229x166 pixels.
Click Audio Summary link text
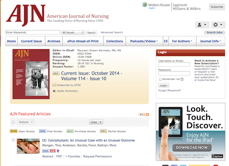pos(67,91)
